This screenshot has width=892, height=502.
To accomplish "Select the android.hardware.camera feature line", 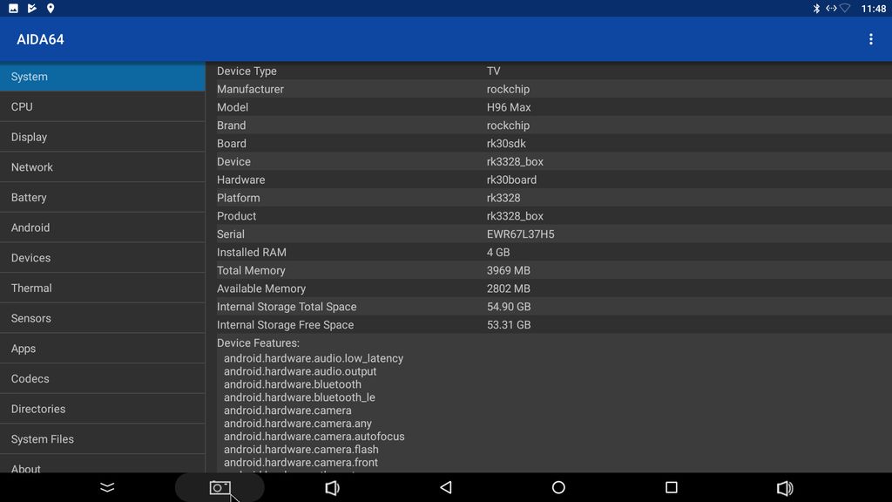I will coord(287,410).
